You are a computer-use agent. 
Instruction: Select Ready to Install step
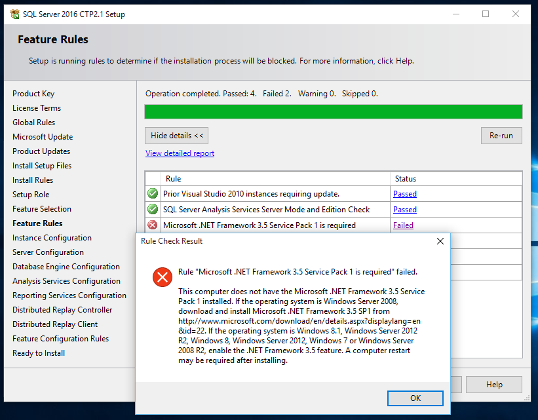click(x=39, y=353)
